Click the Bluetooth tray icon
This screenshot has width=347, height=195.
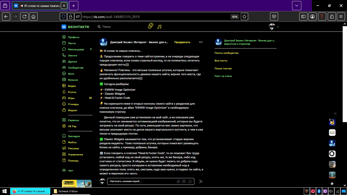(319, 191)
